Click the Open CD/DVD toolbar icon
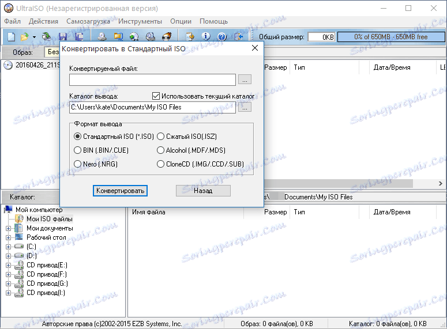This screenshot has width=447, height=329. point(46,37)
